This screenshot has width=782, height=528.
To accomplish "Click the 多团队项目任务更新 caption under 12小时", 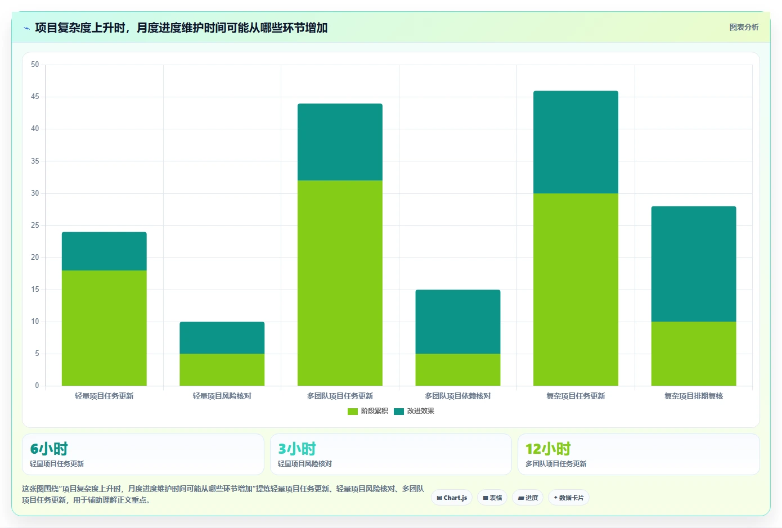I will pos(556,464).
